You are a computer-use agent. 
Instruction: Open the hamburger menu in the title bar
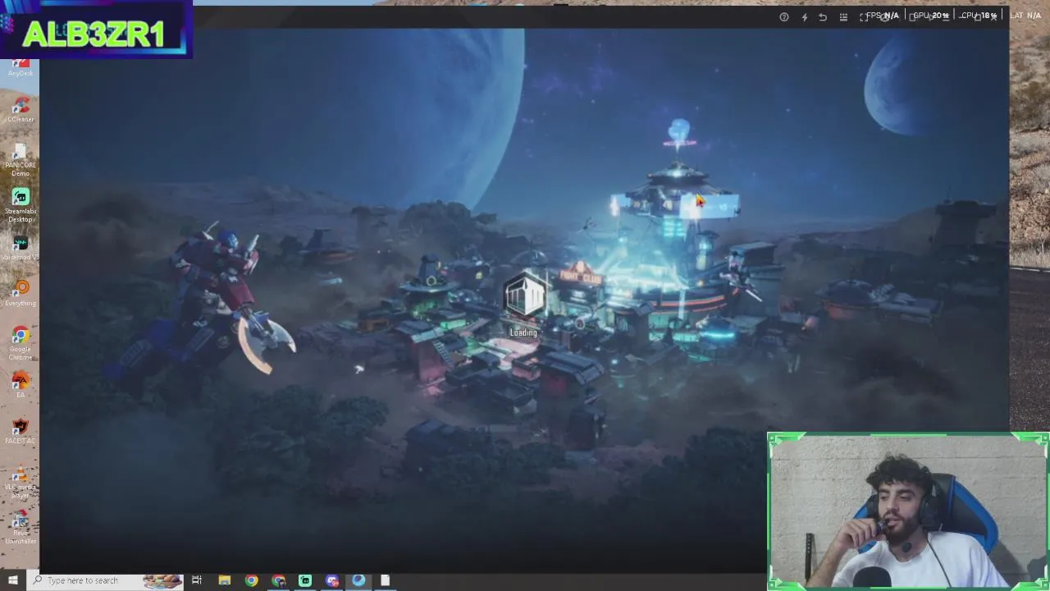click(x=843, y=17)
